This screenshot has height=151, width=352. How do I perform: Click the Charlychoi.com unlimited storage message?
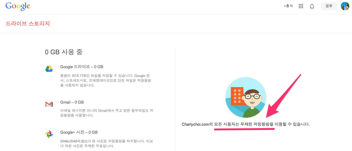(x=246, y=124)
